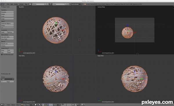Open the scene browser icon
Screen dimensions: 174x106
(51, 4)
